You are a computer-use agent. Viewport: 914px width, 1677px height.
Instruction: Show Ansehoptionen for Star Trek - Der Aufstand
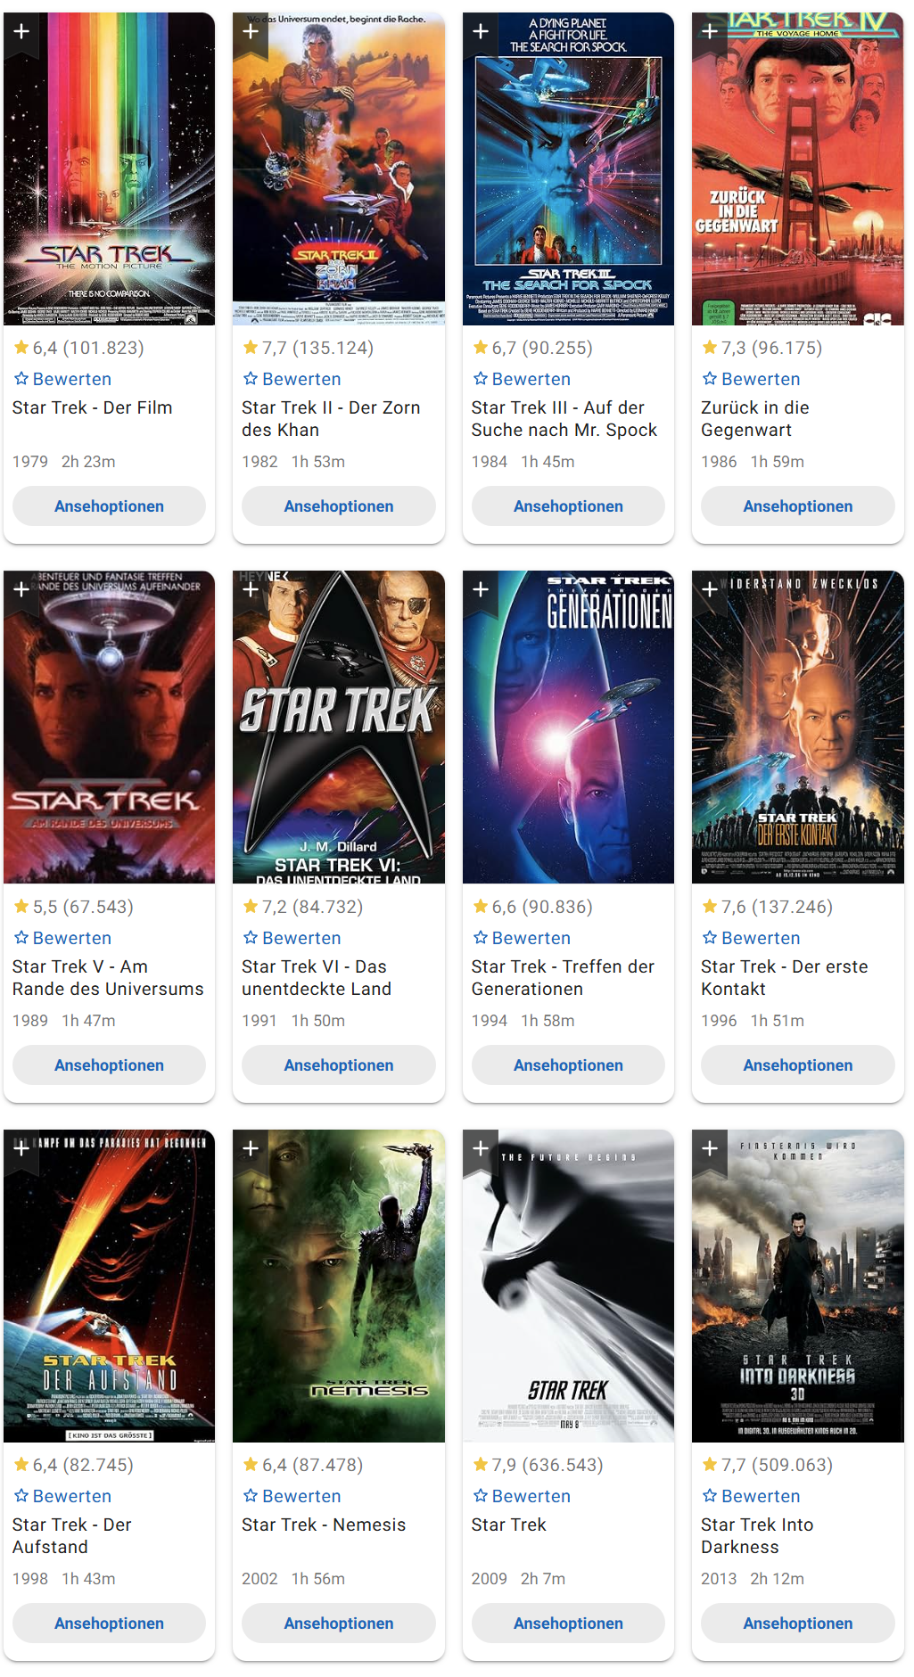coord(109,1623)
